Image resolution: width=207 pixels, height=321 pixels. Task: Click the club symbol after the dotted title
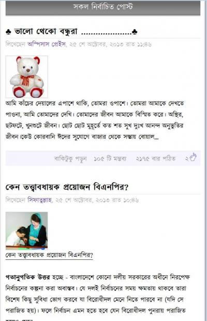(135, 32)
